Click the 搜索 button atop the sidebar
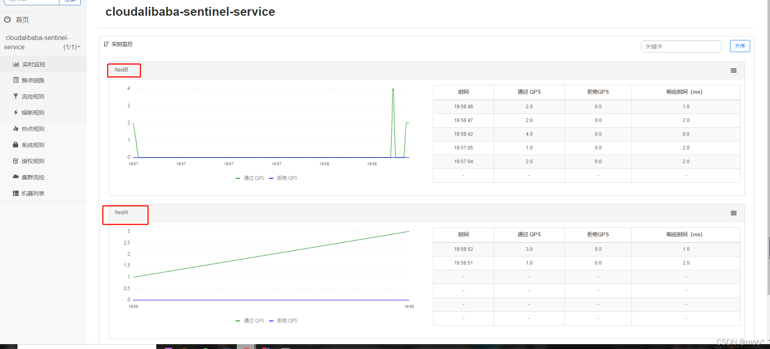This screenshot has width=770, height=349. click(x=70, y=2)
